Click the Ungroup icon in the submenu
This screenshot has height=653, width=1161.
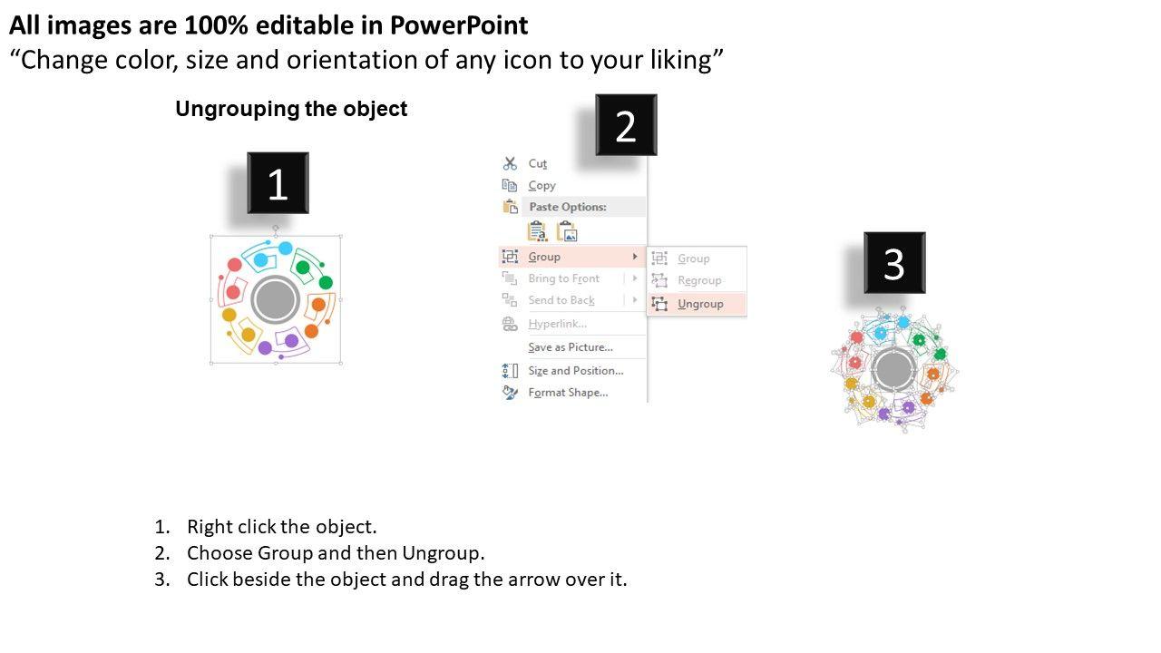pos(660,304)
